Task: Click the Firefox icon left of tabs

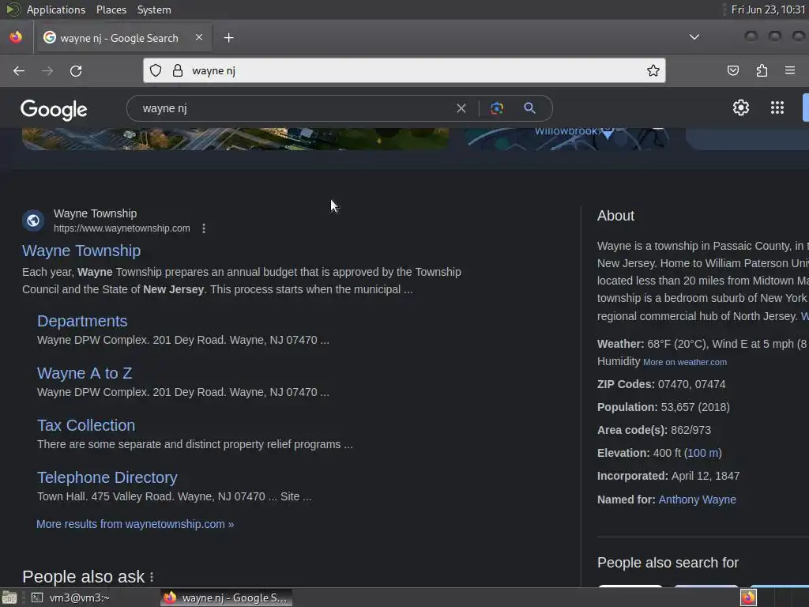Action: coord(16,37)
